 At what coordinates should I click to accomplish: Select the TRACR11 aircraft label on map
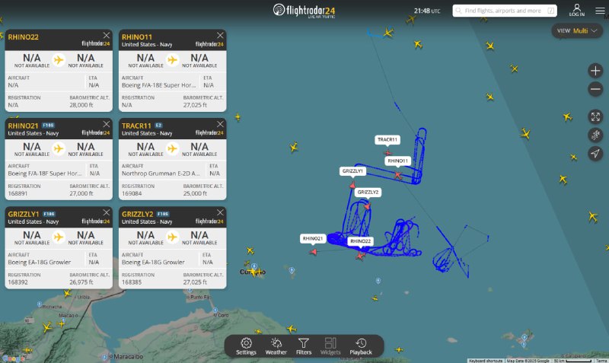(x=387, y=140)
